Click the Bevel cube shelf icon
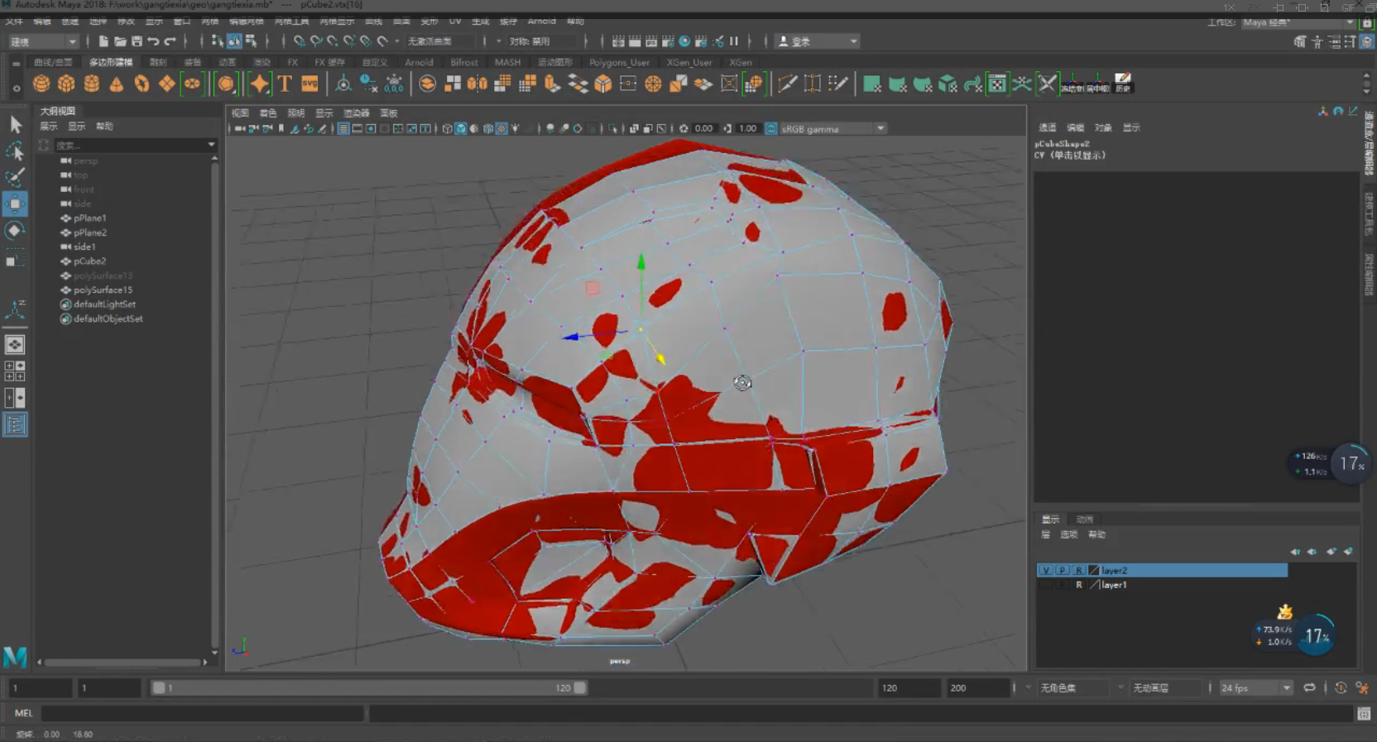This screenshot has height=742, width=1377. tap(603, 84)
